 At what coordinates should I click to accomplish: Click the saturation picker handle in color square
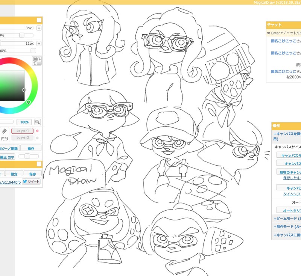pyautogui.click(x=24, y=90)
